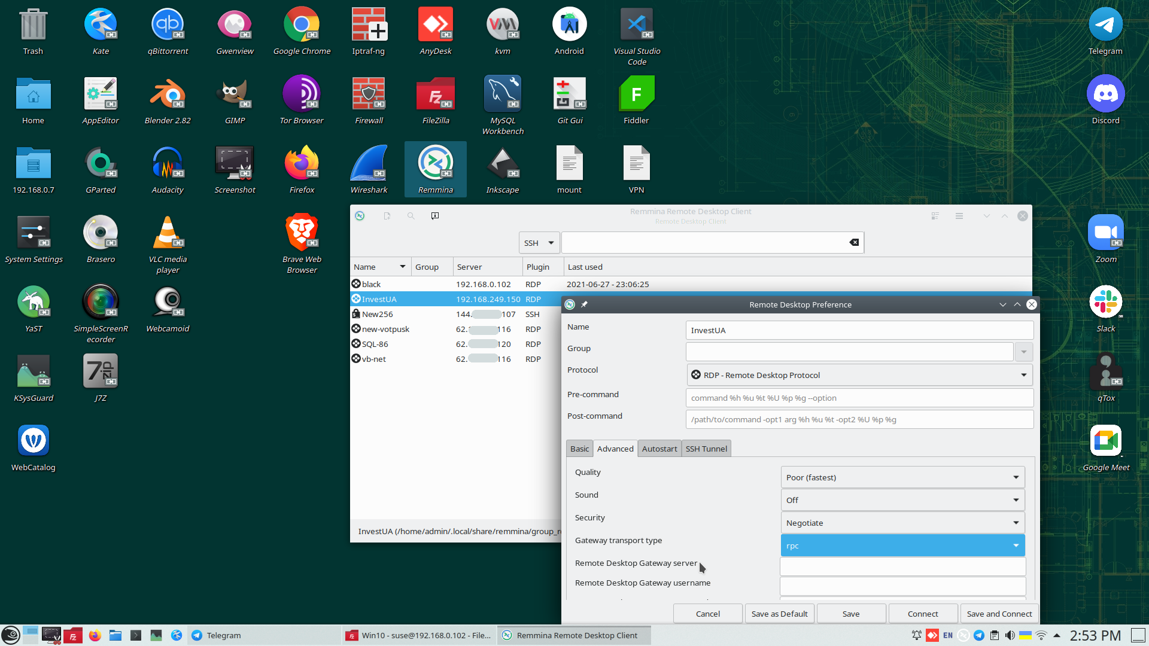The width and height of the screenshot is (1149, 646).
Task: Clear the quick connect field with backspace icon
Action: point(854,242)
